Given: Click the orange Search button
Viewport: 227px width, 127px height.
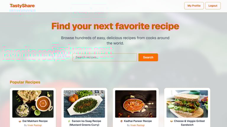Looking at the screenshot, I should point(148,57).
